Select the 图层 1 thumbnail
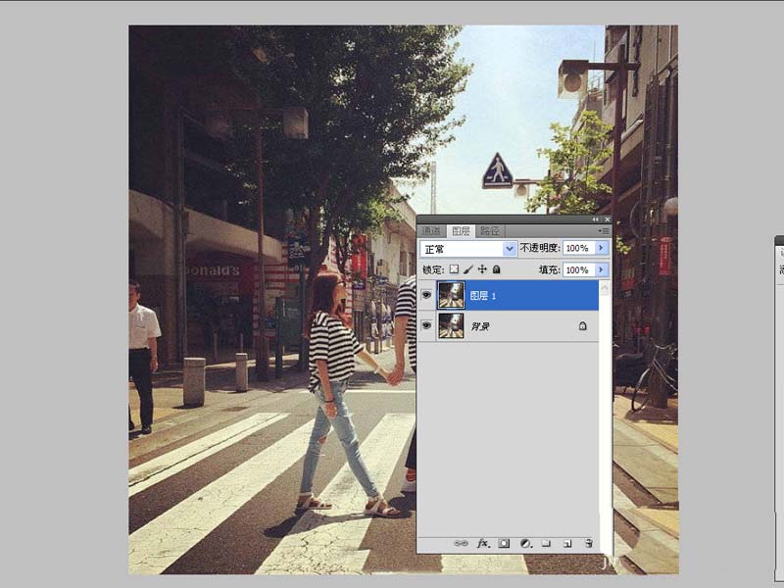 pyautogui.click(x=451, y=295)
